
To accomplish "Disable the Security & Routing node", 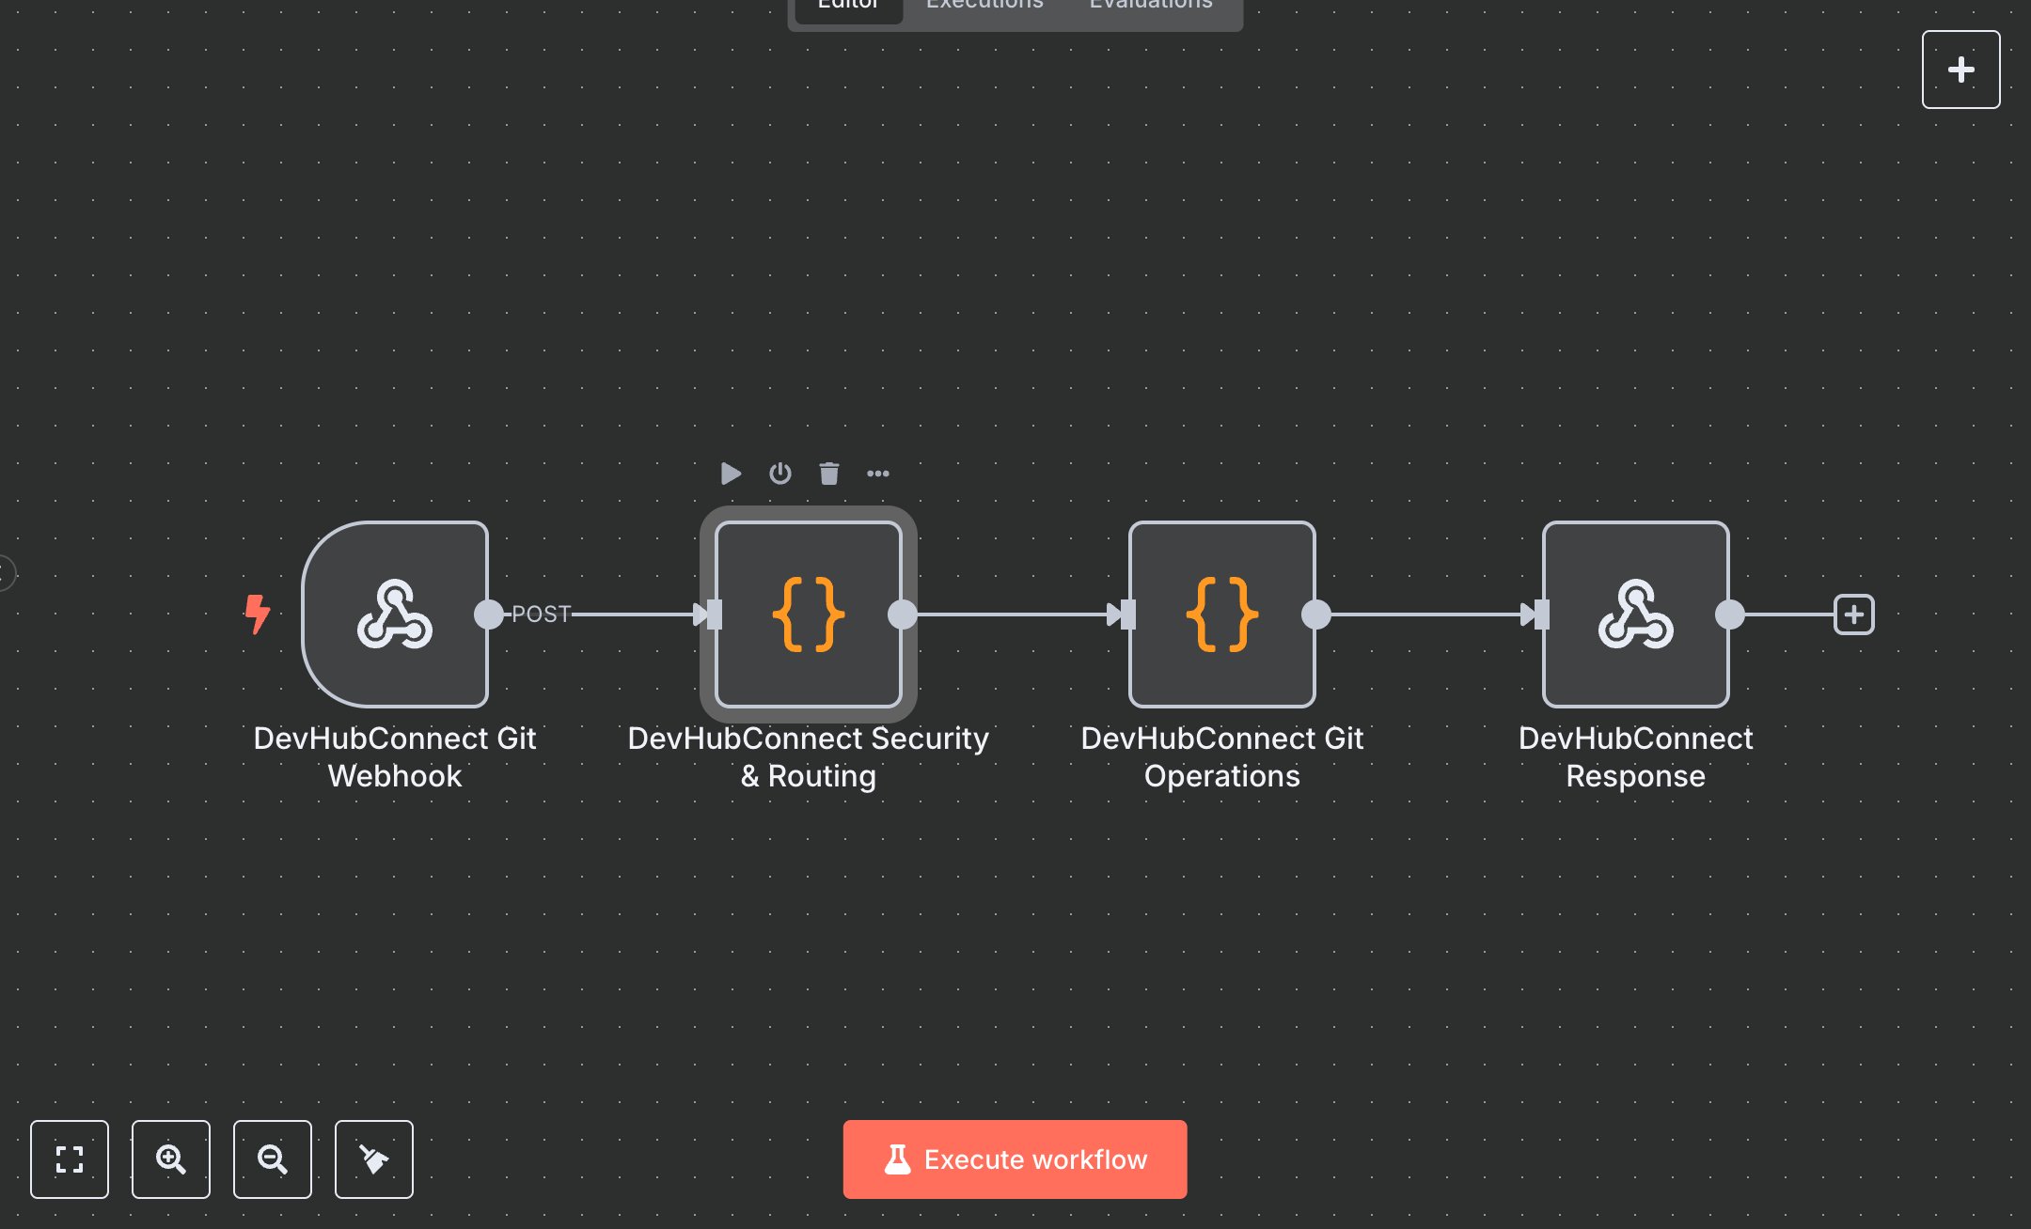I will point(779,474).
